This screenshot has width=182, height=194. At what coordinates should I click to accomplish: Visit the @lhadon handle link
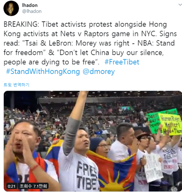coord(32,11)
